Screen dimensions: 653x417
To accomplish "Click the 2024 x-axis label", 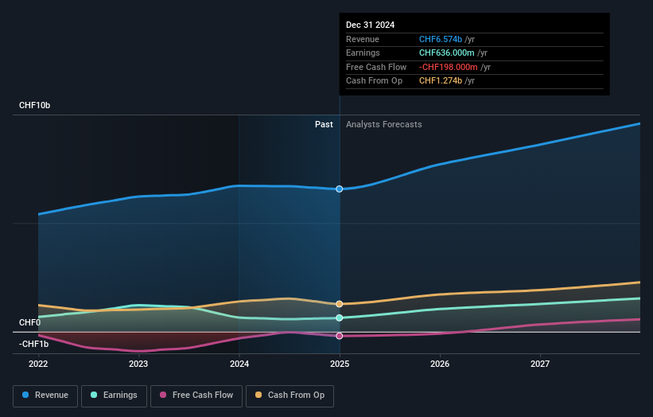I will (239, 364).
